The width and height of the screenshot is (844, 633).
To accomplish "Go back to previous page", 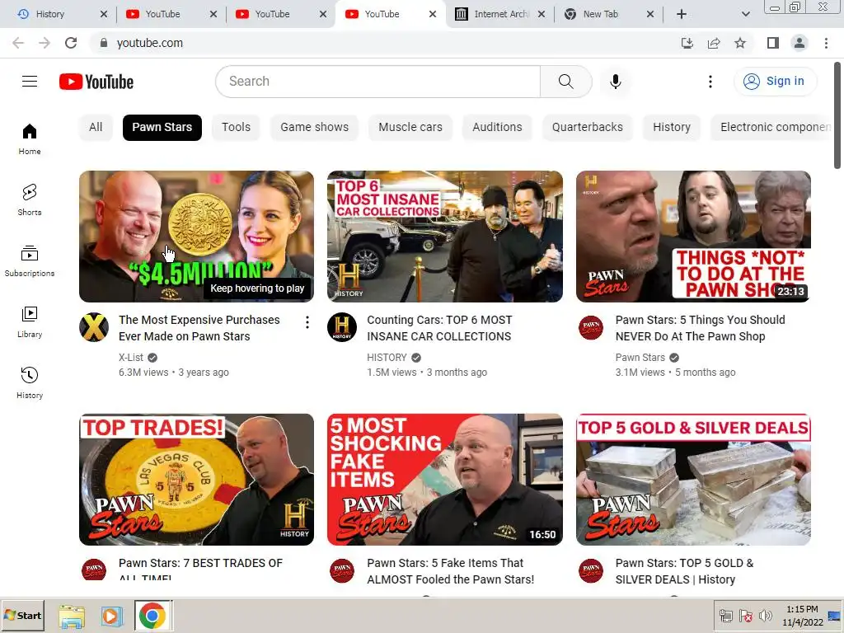I will [x=18, y=43].
